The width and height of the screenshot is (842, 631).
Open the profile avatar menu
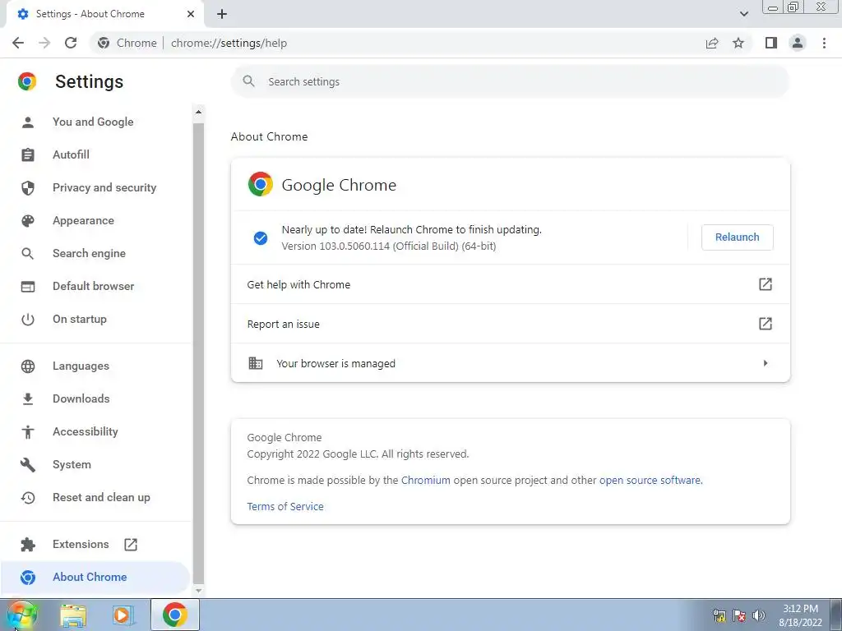click(x=798, y=43)
